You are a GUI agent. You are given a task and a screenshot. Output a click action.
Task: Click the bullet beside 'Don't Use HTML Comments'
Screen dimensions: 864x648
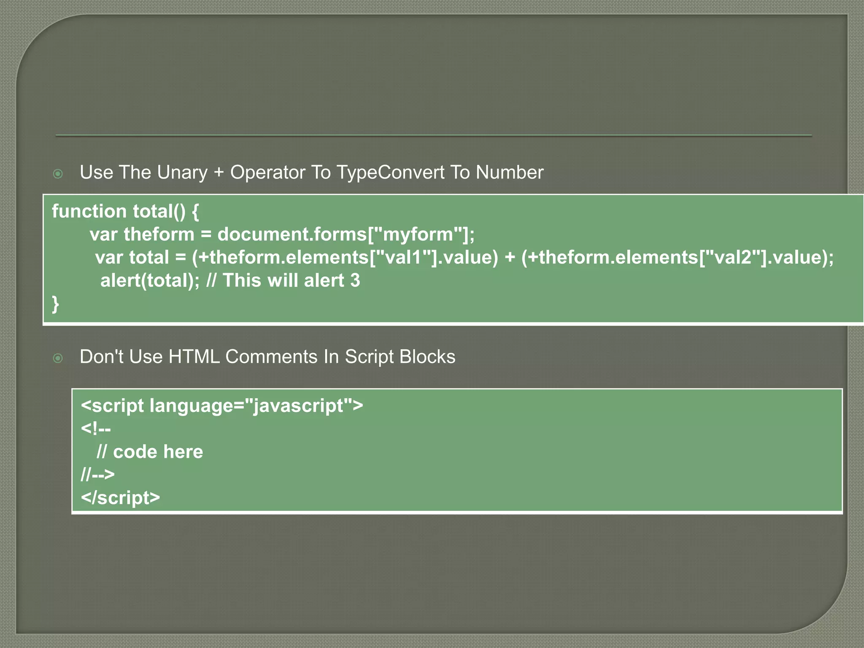(x=58, y=358)
